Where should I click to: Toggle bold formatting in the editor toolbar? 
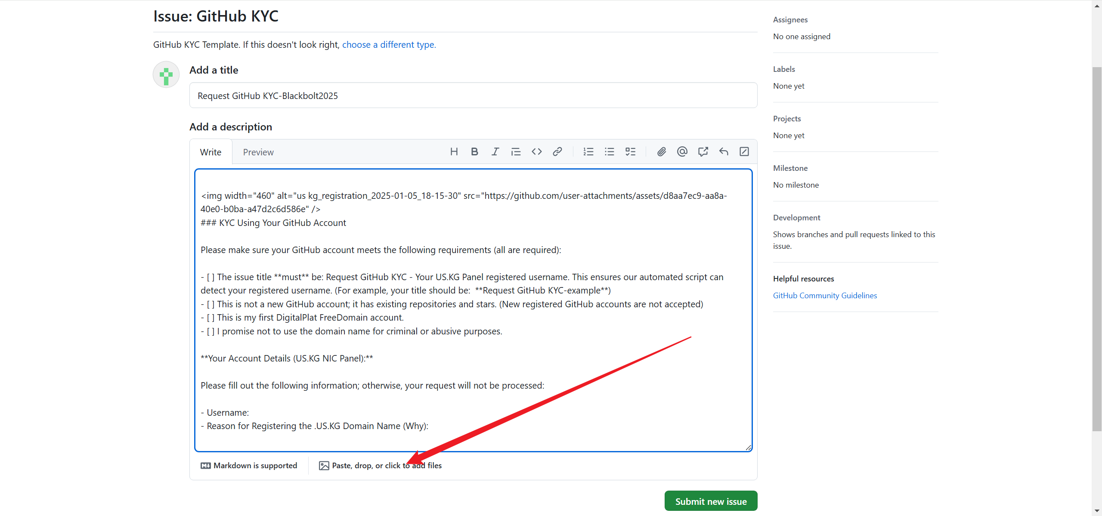point(474,151)
